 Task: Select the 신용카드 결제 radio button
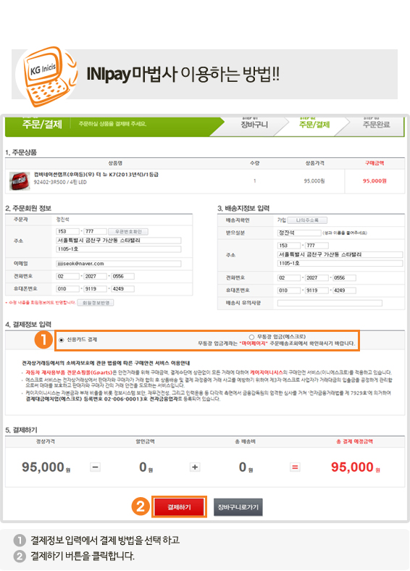(x=61, y=340)
